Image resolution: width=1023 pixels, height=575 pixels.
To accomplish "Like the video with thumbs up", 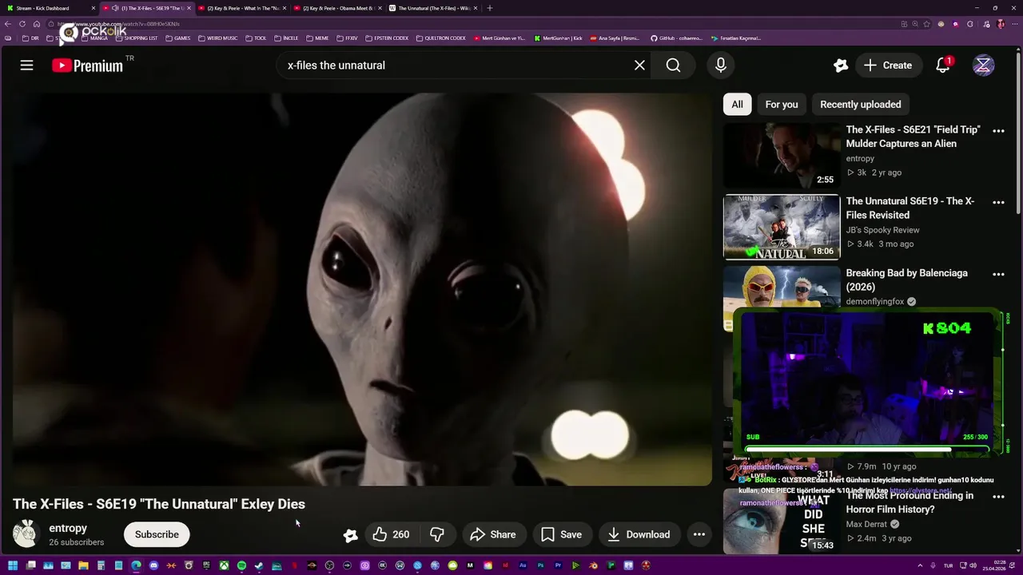I will [x=390, y=534].
